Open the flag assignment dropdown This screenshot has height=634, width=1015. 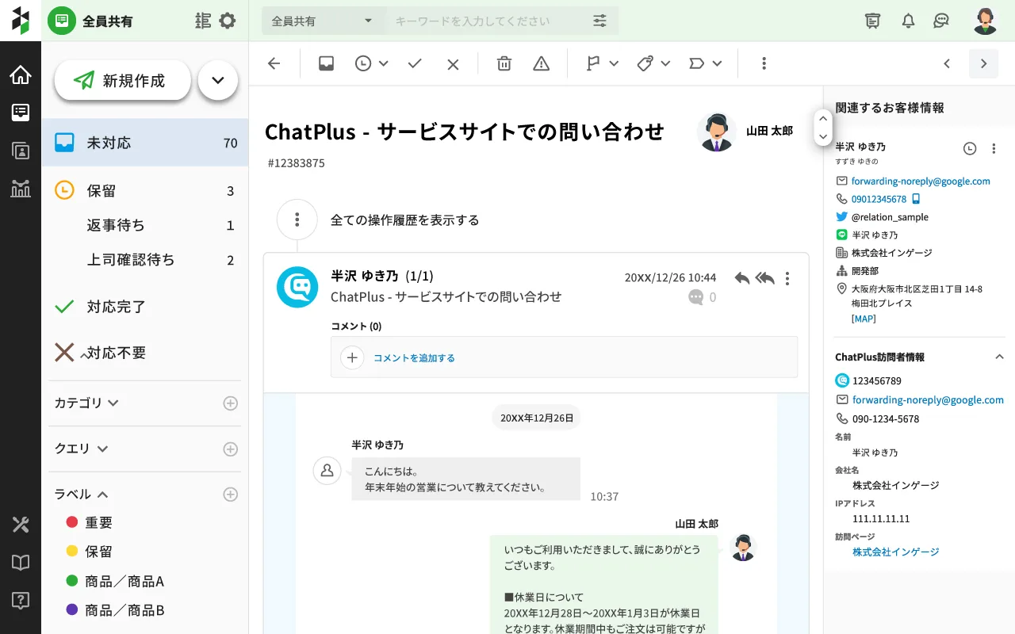click(x=602, y=63)
